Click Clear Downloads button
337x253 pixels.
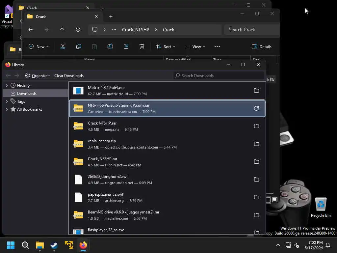[69, 76]
